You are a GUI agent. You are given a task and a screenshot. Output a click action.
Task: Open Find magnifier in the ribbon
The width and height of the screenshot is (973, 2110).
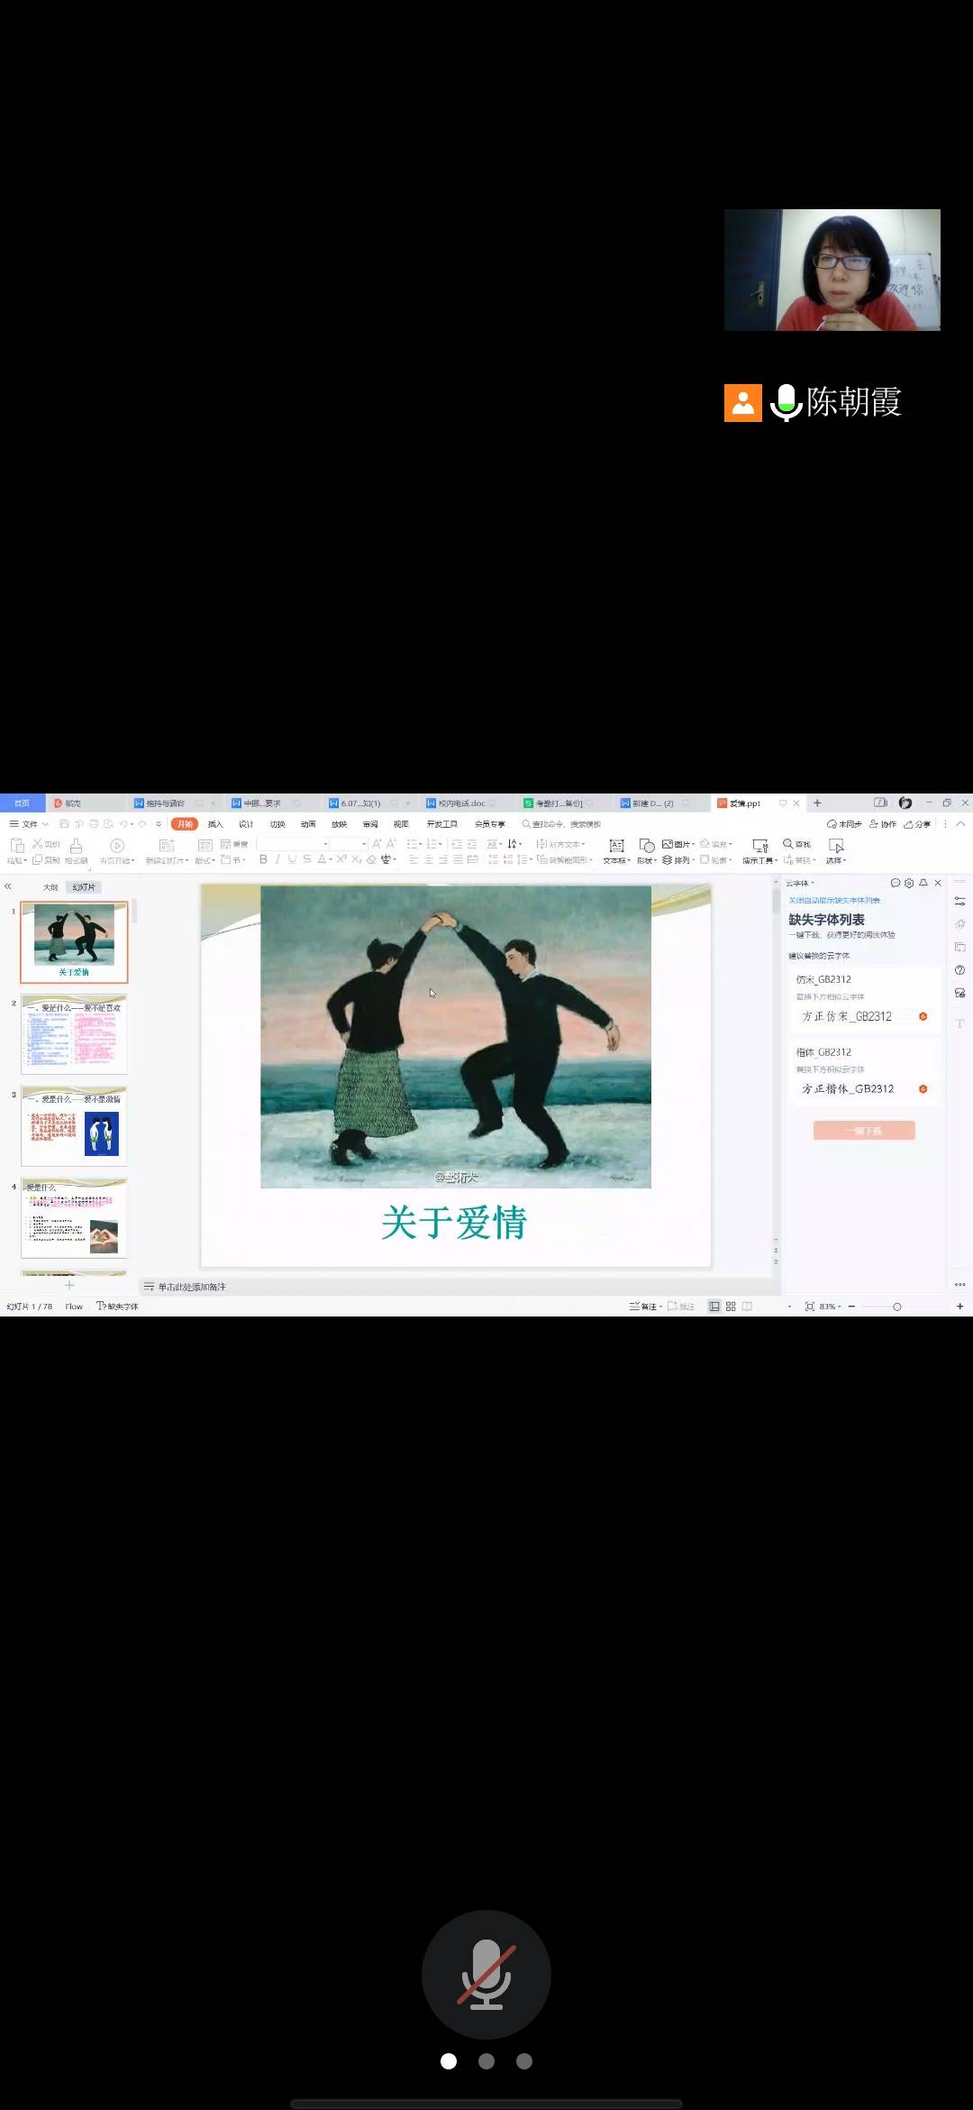coord(788,844)
